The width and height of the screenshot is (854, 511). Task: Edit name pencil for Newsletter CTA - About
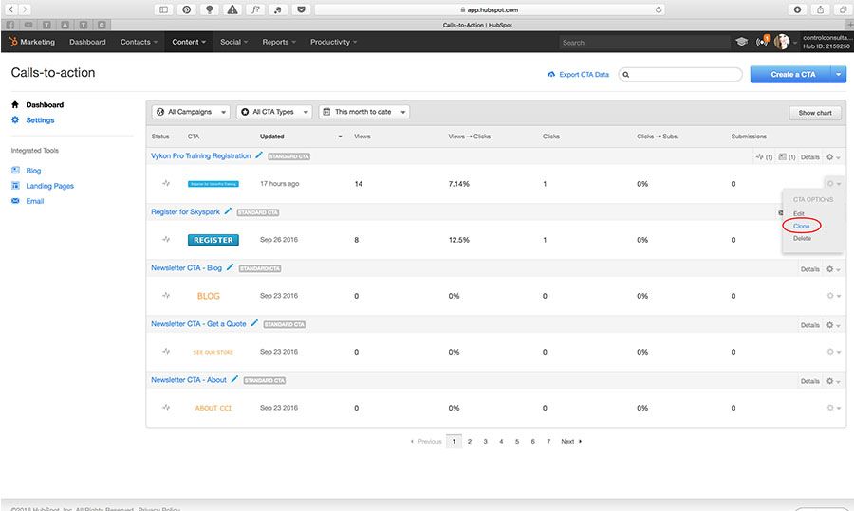[x=234, y=379]
